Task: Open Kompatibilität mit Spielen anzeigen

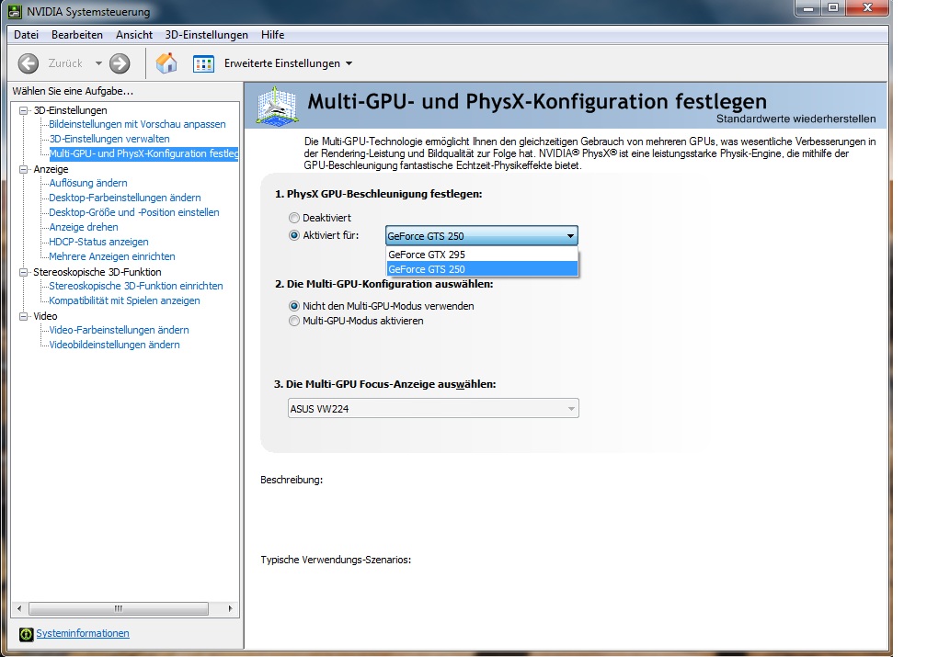Action: click(x=124, y=300)
